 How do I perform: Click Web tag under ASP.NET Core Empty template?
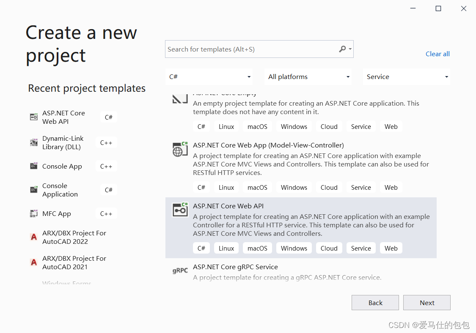click(391, 126)
